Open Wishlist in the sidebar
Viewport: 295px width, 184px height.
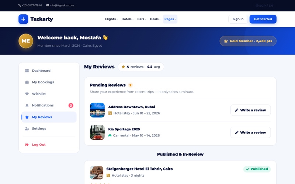49,94
